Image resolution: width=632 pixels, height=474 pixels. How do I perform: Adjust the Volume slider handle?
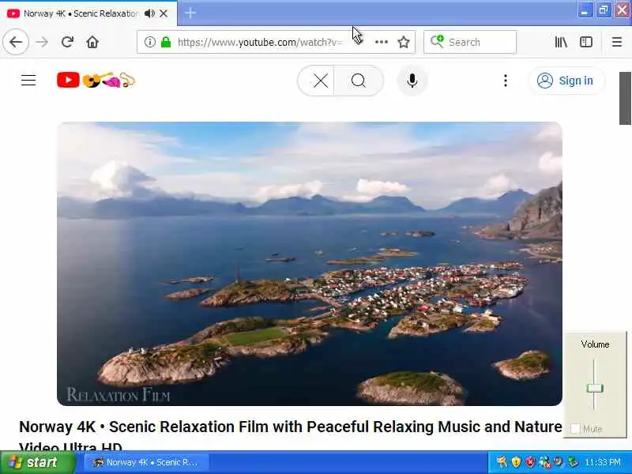(x=595, y=388)
